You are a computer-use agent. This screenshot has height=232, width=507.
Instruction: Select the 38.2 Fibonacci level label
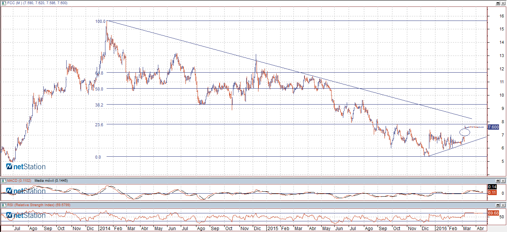pyautogui.click(x=99, y=105)
